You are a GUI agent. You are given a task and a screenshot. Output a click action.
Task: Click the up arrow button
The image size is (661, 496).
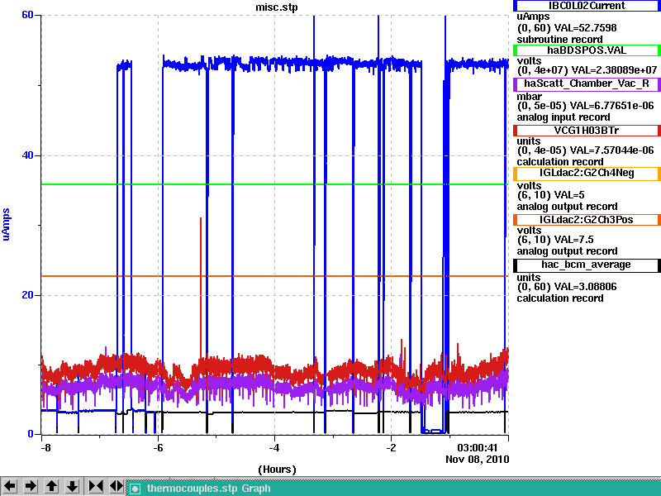51,486
